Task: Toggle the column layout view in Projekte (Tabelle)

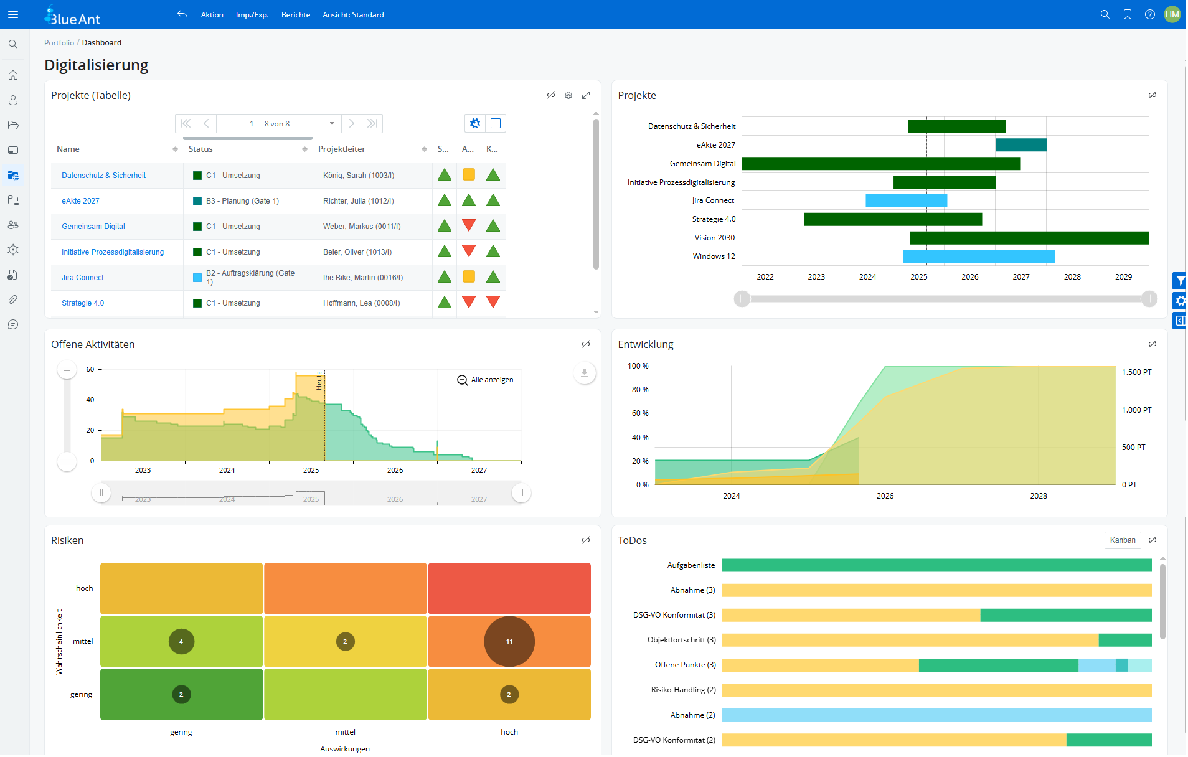Action: [x=495, y=123]
